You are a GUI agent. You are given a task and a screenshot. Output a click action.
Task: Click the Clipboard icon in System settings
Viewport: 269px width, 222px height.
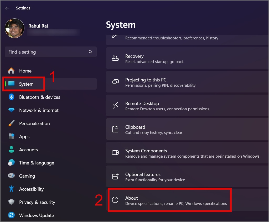click(x=115, y=129)
